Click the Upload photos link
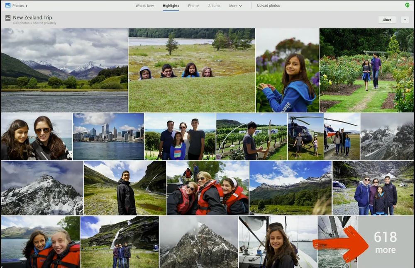Screen dimensions: 415x268 (269, 6)
